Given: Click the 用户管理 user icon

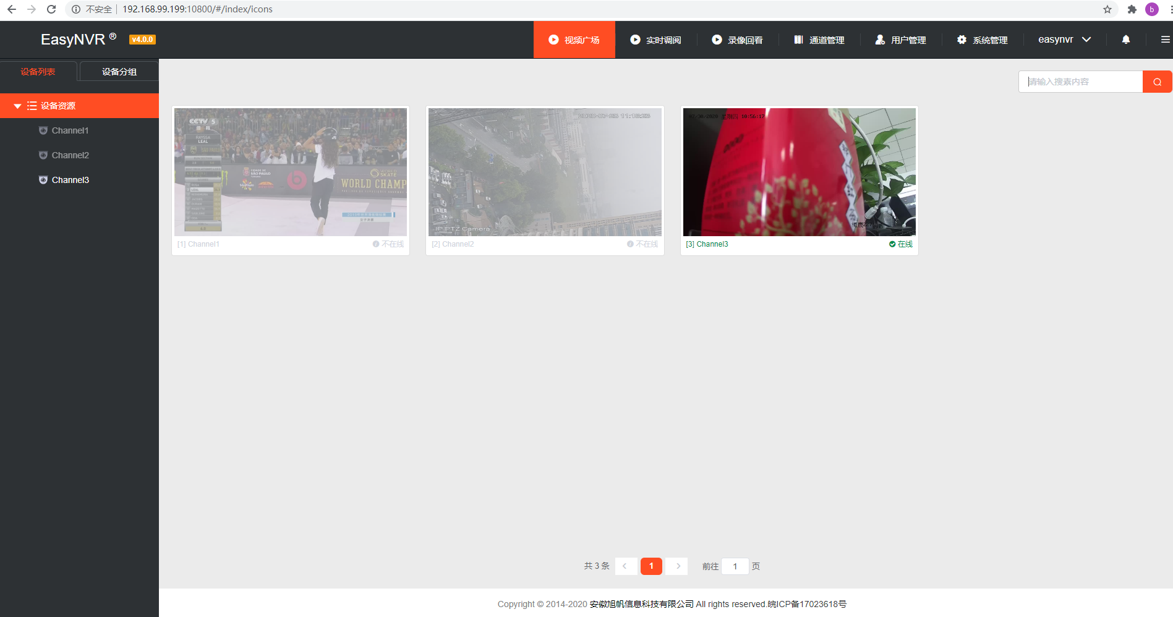Looking at the screenshot, I should point(880,40).
